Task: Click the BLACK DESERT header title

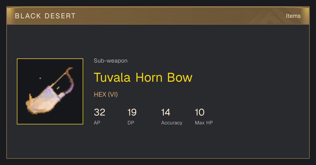Action: pyautogui.click(x=45, y=16)
